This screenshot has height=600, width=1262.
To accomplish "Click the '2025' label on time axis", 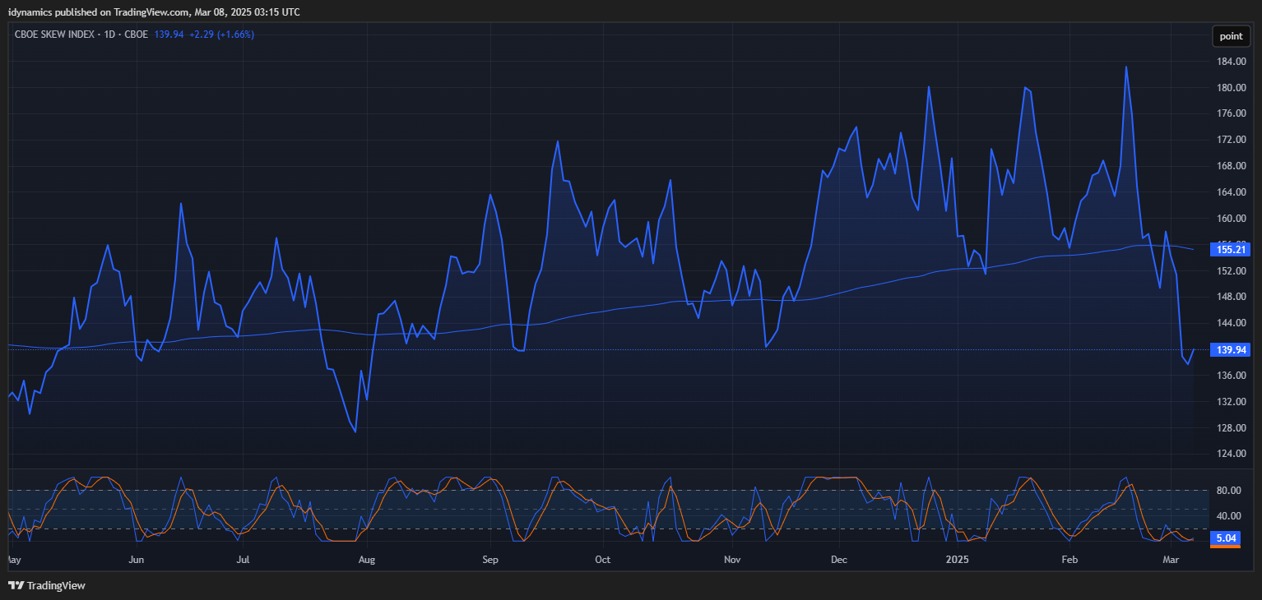I will 958,561.
